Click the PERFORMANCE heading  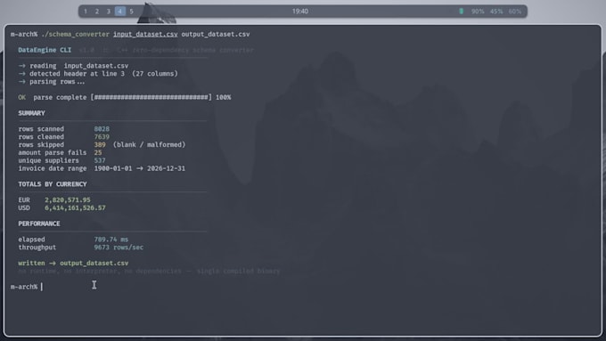pyautogui.click(x=39, y=223)
